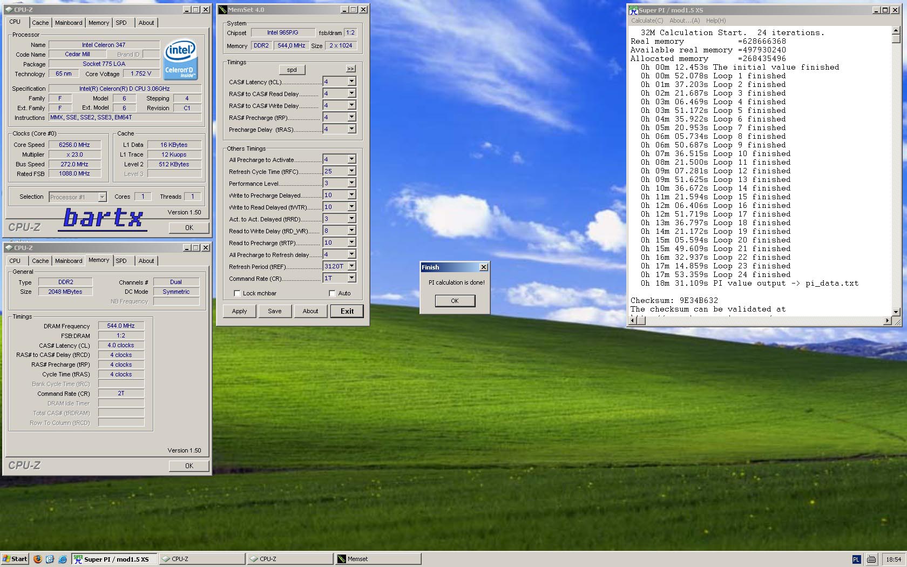The height and width of the screenshot is (567, 907).
Task: Click About button in MemSet
Action: pyautogui.click(x=310, y=311)
